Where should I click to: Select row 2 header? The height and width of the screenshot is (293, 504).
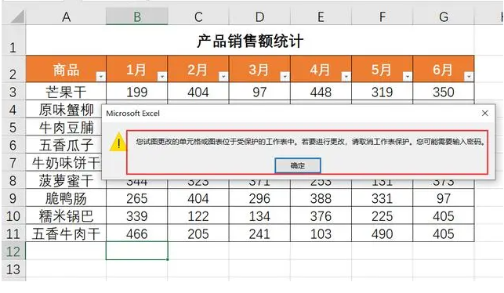[13, 69]
